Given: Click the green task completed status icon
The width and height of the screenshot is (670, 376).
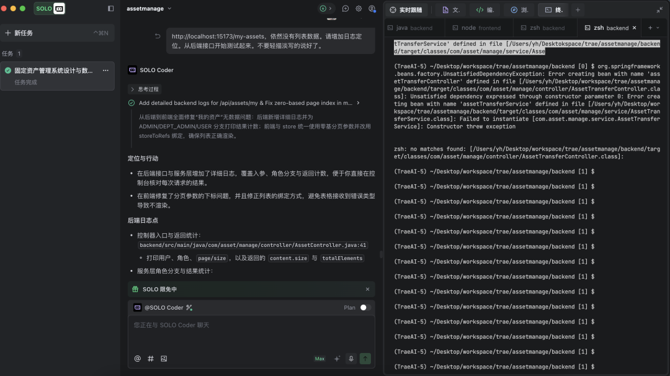Looking at the screenshot, I should click(x=8, y=71).
